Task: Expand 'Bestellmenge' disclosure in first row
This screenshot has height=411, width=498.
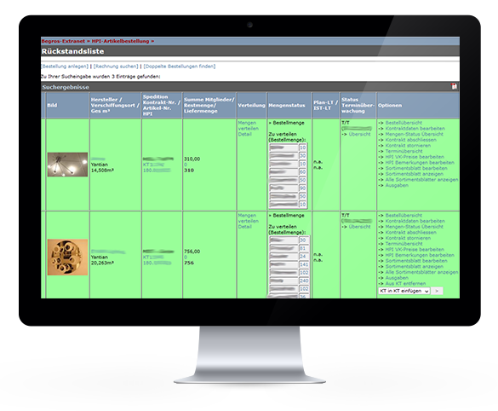Action: (x=287, y=123)
